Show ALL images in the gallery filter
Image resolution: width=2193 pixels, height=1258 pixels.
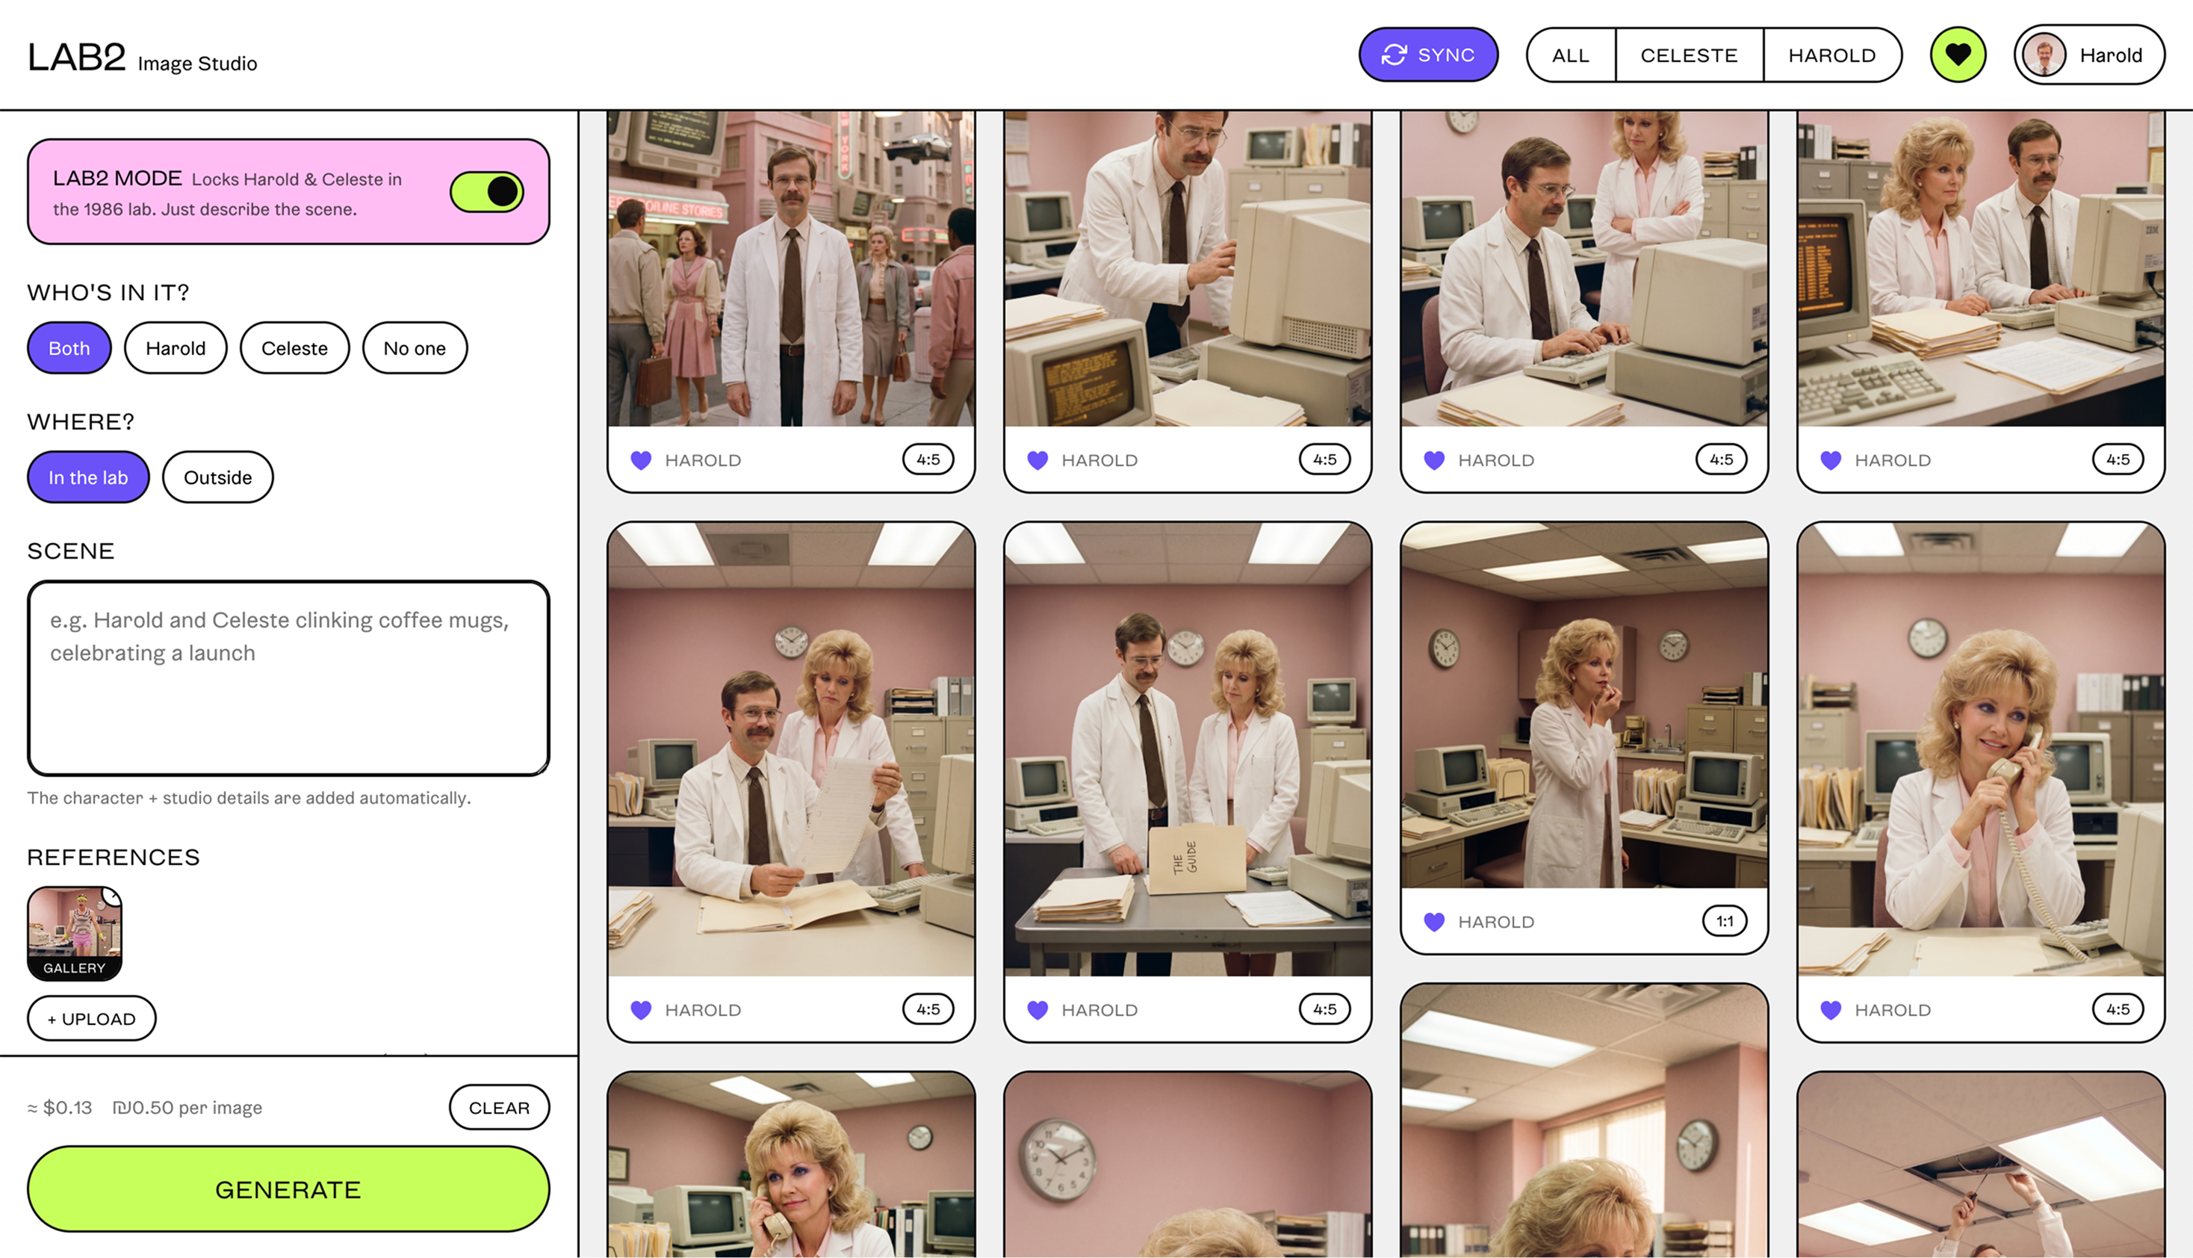1570,55
